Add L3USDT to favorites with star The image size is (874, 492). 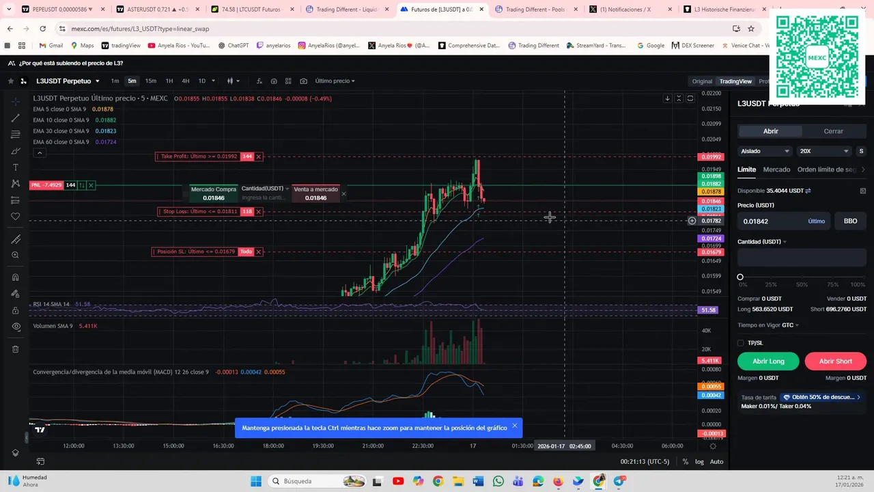(x=10, y=81)
